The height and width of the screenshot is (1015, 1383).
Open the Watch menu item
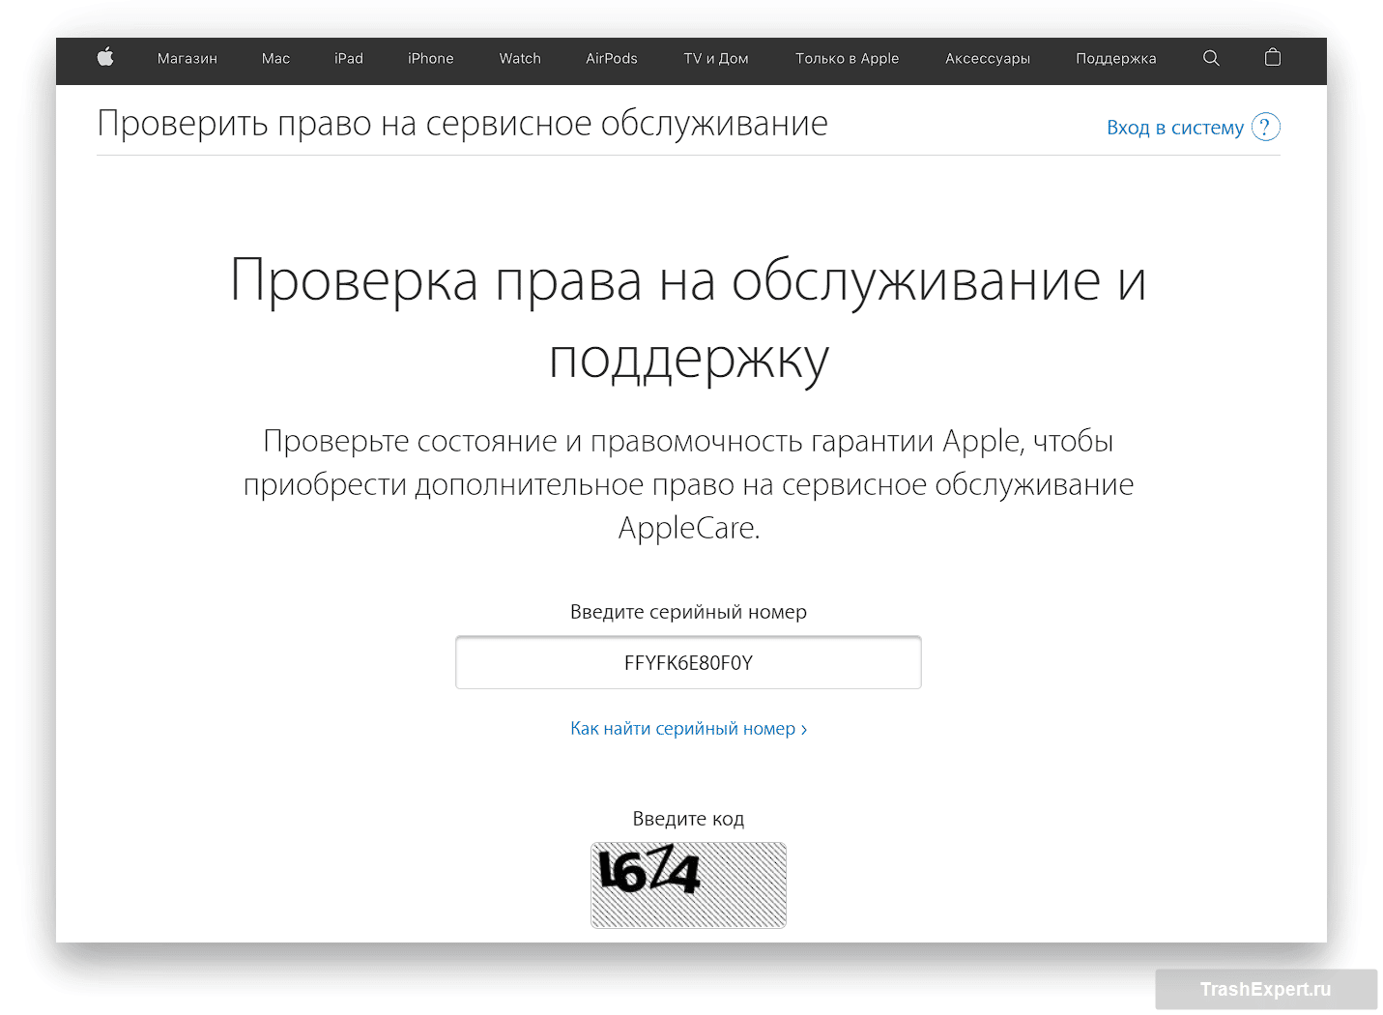pos(520,59)
